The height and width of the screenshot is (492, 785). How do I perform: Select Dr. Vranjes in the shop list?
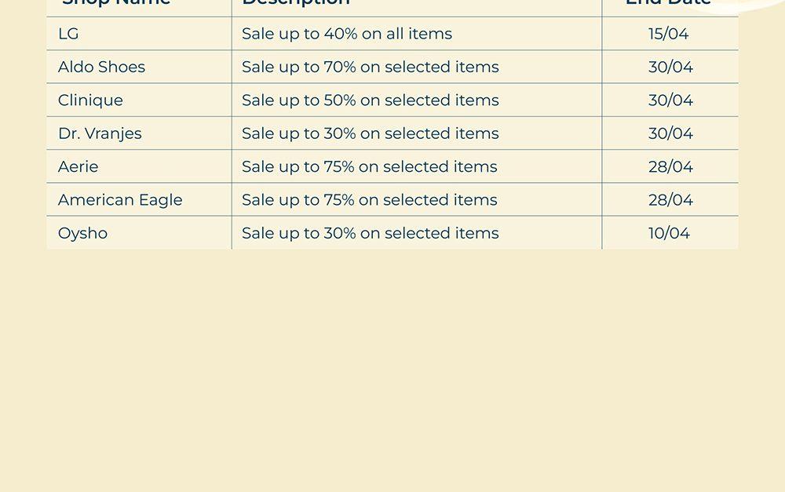pos(100,133)
